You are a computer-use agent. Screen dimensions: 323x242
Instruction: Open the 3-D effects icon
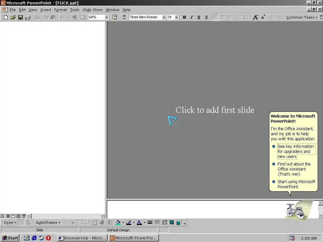[179, 222]
